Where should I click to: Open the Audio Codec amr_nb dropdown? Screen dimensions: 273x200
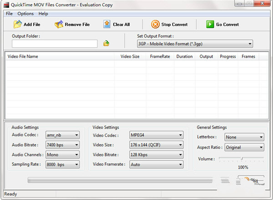point(62,135)
